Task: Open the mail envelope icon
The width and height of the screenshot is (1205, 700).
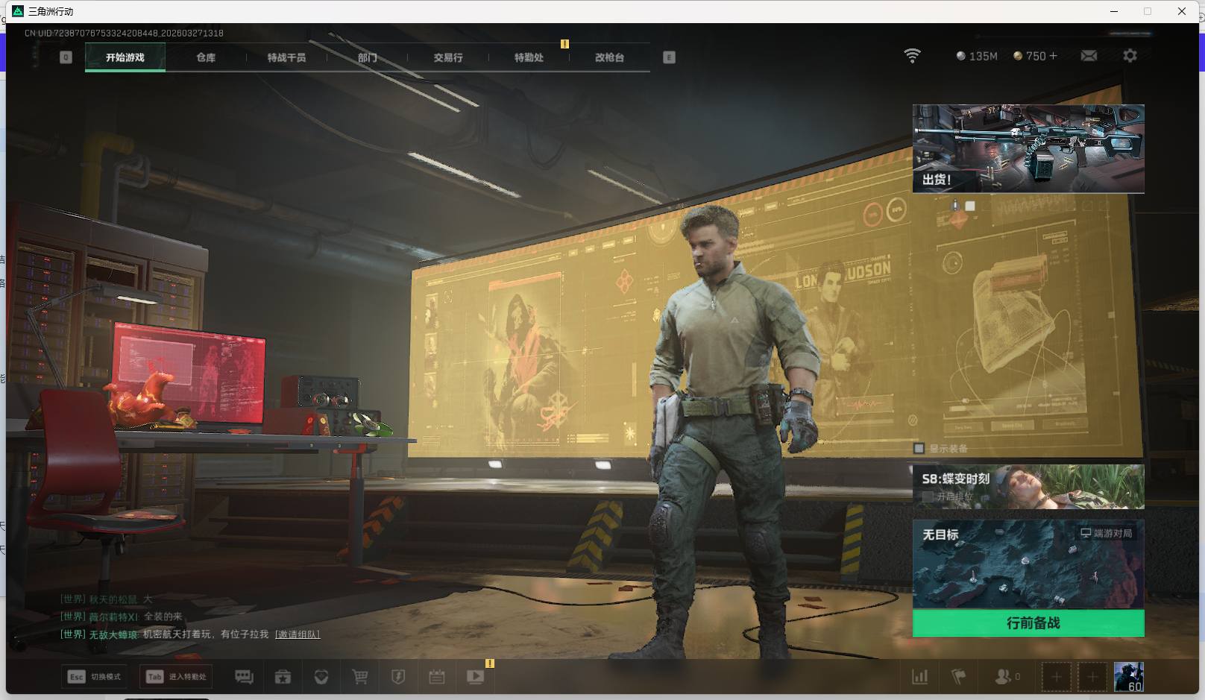Action: click(x=1089, y=56)
